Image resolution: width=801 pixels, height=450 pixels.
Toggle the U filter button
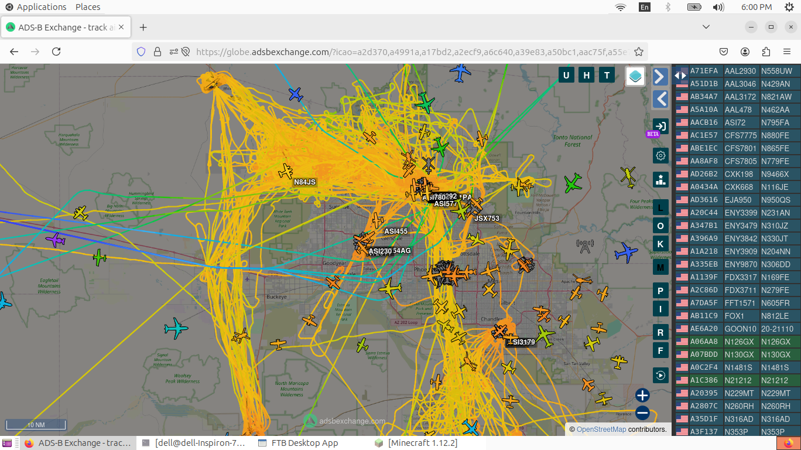(x=566, y=75)
